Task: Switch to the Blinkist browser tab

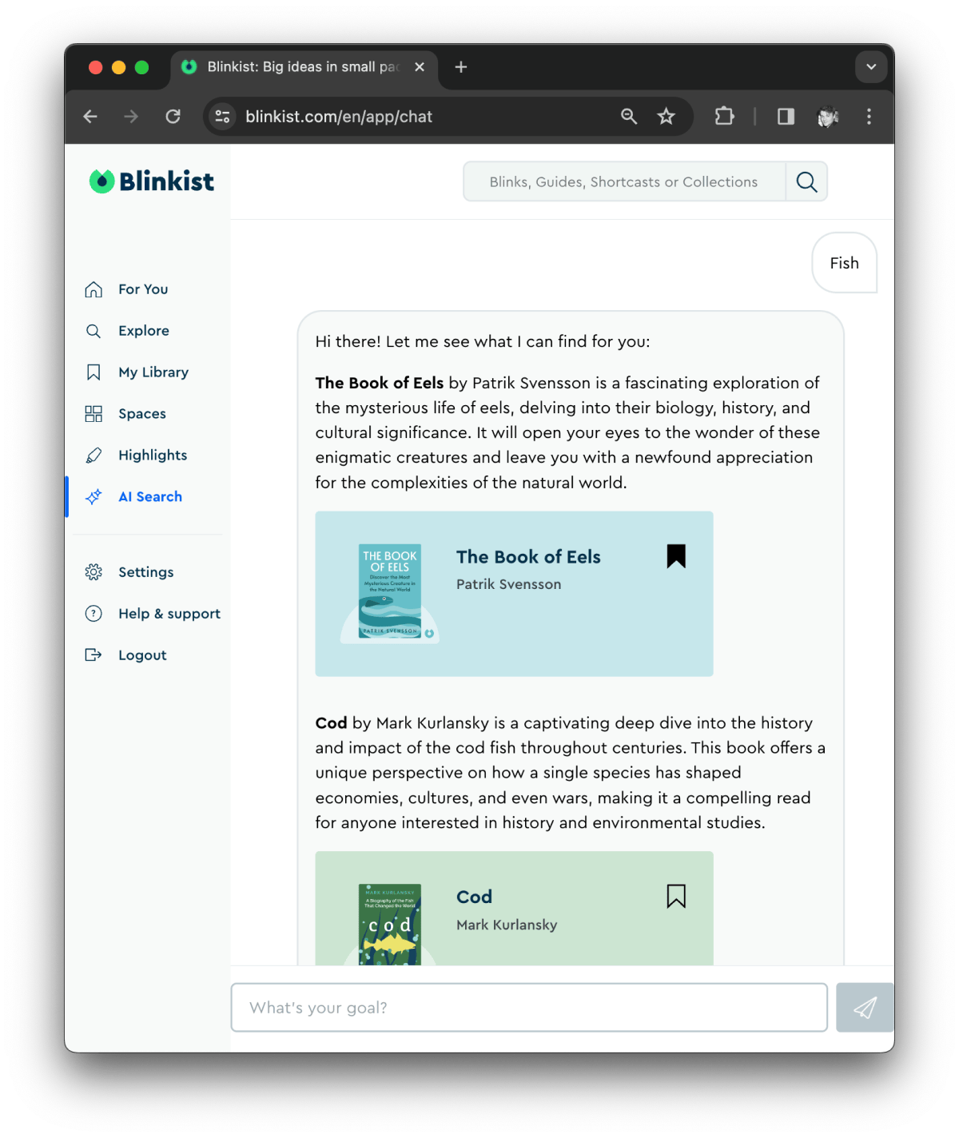Action: pyautogui.click(x=304, y=67)
